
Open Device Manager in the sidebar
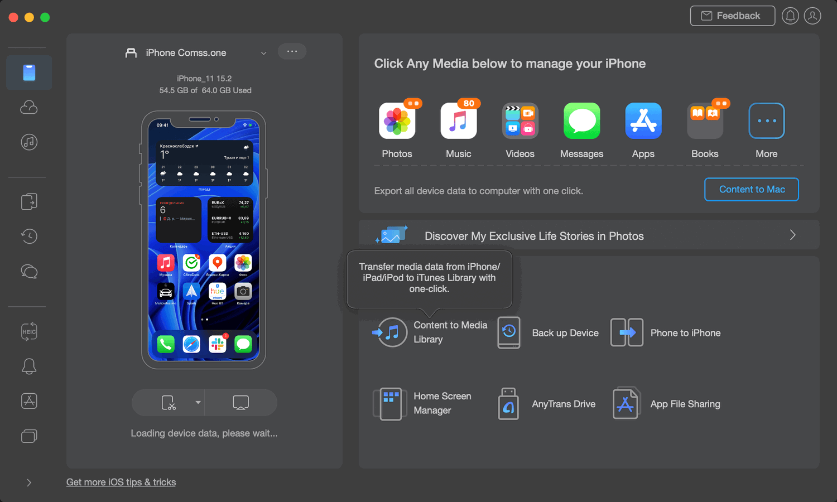29,73
